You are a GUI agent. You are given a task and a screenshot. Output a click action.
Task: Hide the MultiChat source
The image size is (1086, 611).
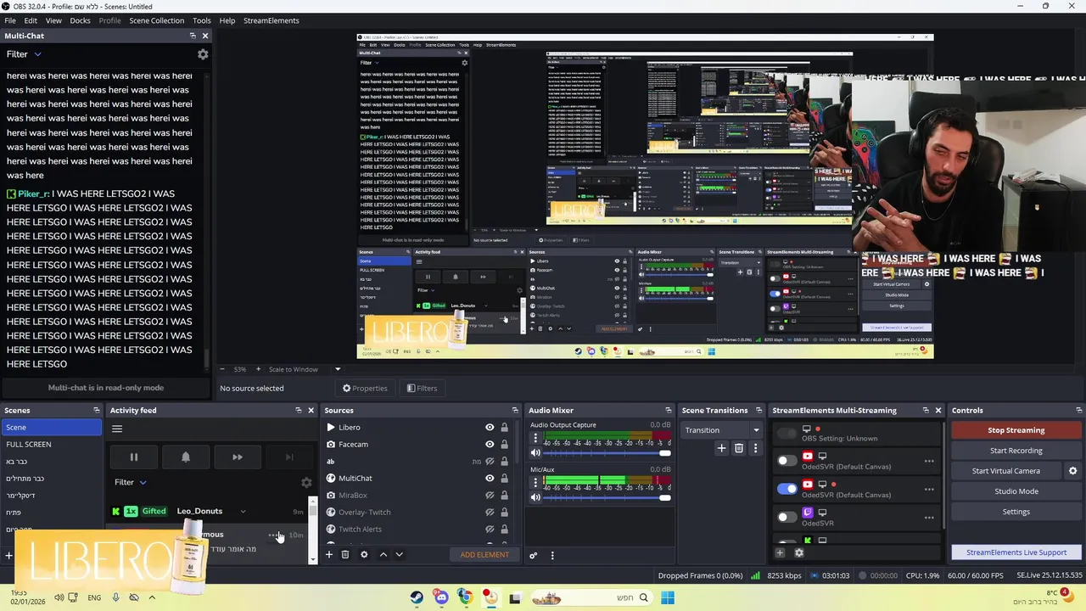[x=490, y=478]
